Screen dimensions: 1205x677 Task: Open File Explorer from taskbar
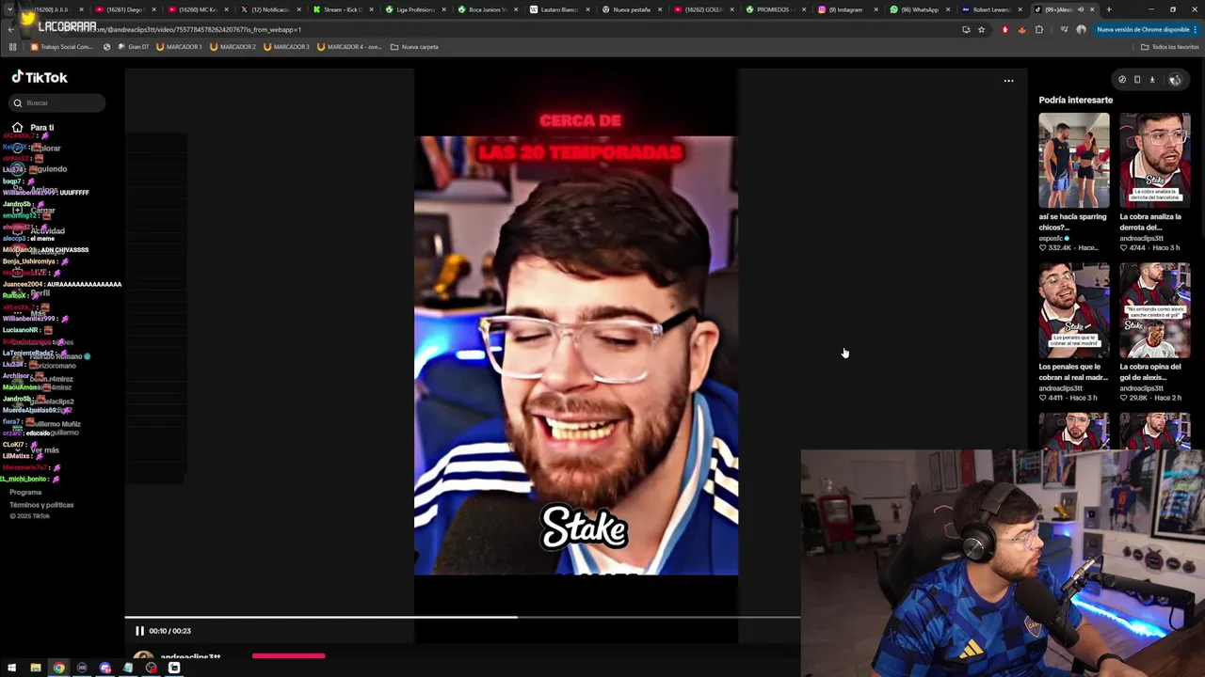click(x=35, y=668)
